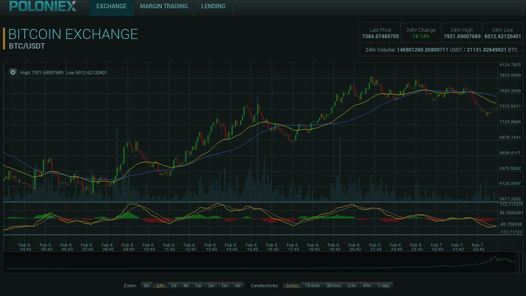The image size is (526, 296).
Task: Click the range selector handle in overview chart
Action: pyautogui.click(x=519, y=262)
